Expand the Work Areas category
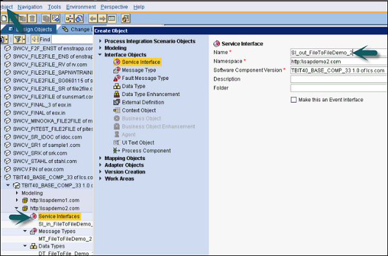Screen dimensions: 388x256 [x=100, y=179]
